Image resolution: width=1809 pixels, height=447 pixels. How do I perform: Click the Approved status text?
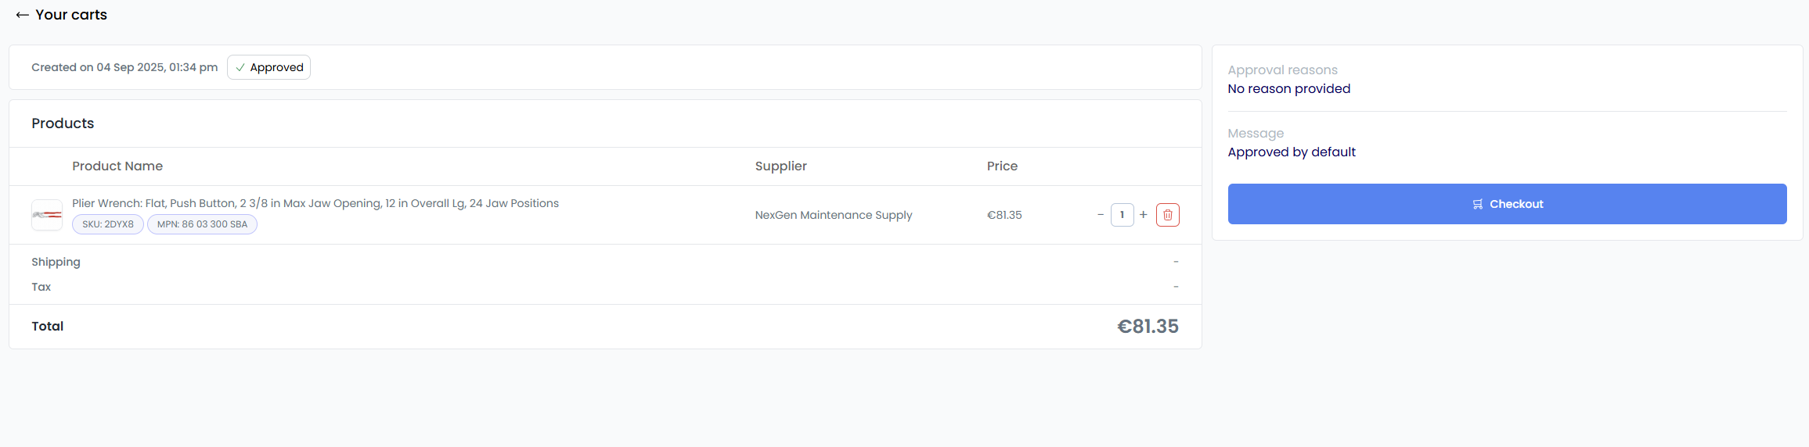tap(276, 68)
